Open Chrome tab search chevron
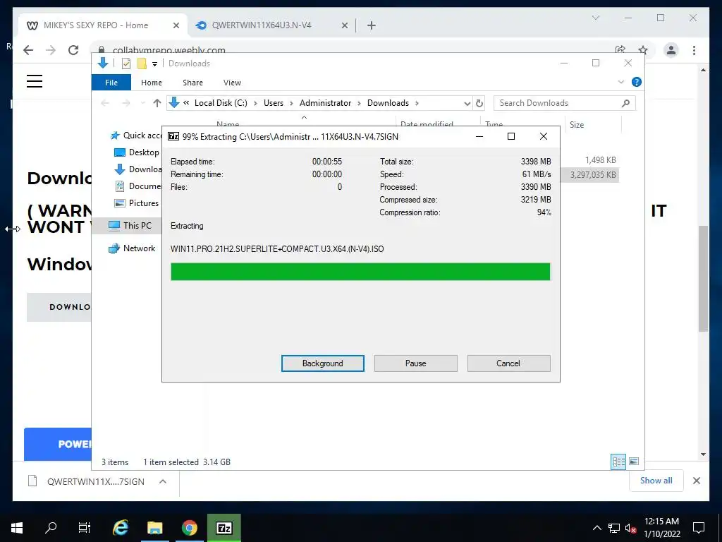 point(595,18)
